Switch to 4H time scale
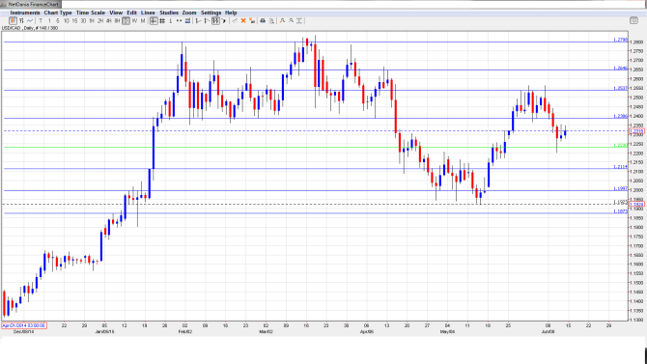 tap(109, 20)
